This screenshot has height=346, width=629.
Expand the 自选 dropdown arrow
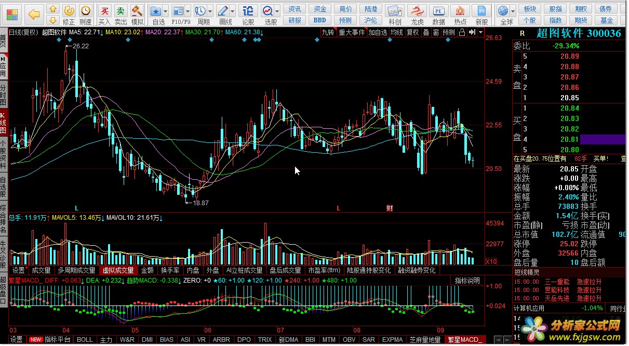click(x=166, y=10)
